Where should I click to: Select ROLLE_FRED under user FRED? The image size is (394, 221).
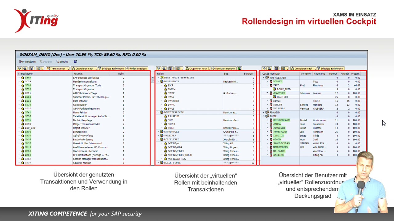point(283,89)
